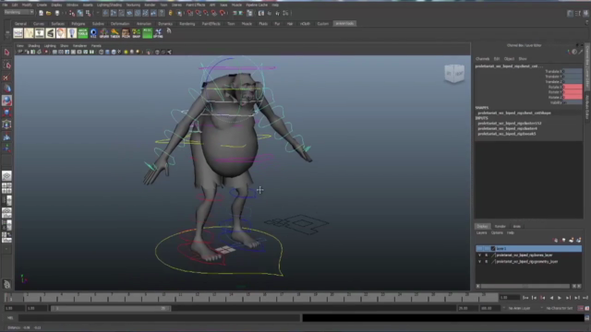Click the play backward button
Screen dimensions: 591x332
pos(551,298)
